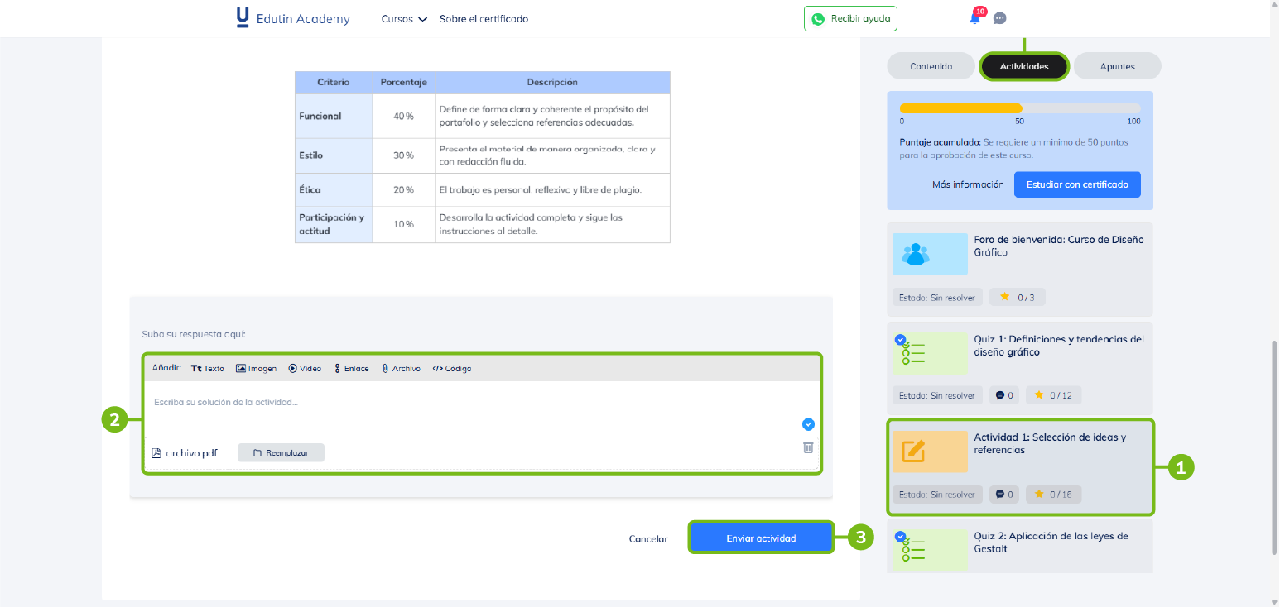1280x607 pixels.
Task: Click the Cancelar link
Action: tap(648, 538)
